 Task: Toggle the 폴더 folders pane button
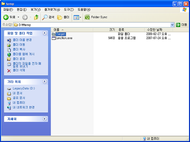click(63, 17)
